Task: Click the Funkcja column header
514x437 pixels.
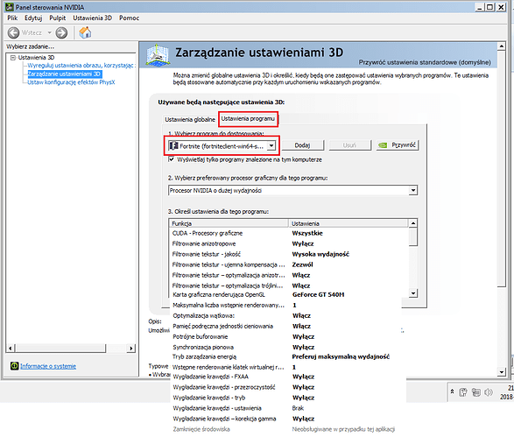Action: pyautogui.click(x=229, y=223)
